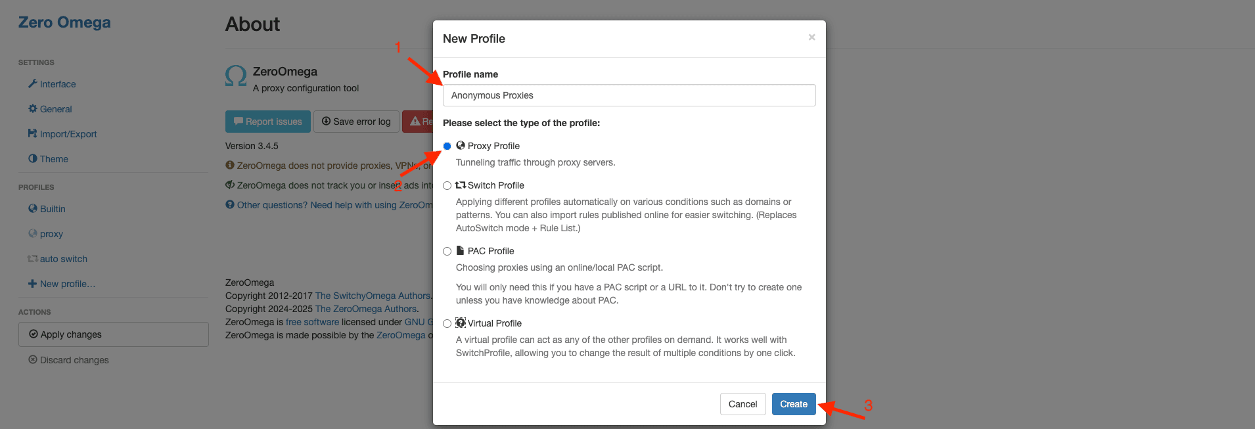Click the auto switch arrows icon

click(x=32, y=259)
